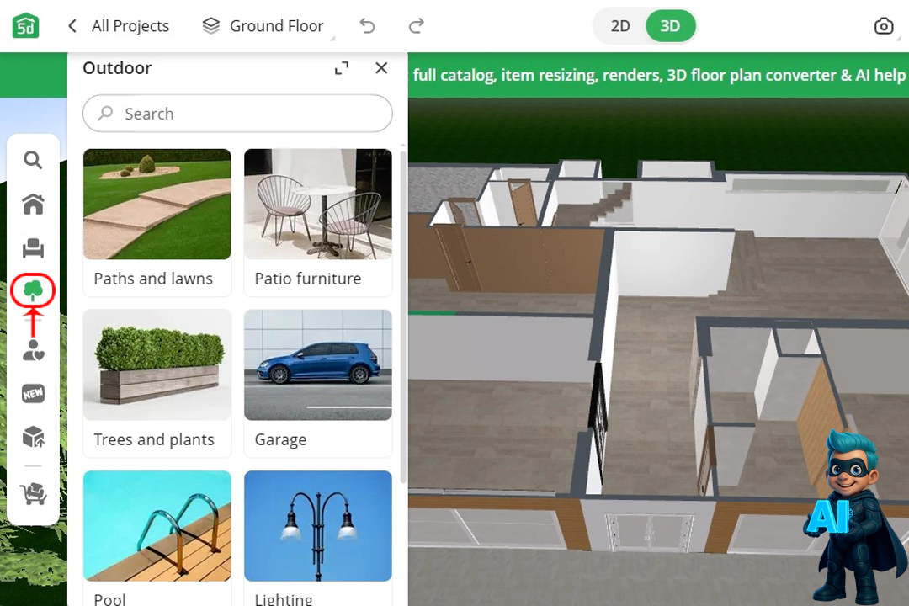
Task: Open the furniture sofa catalog icon
Action: click(x=33, y=248)
